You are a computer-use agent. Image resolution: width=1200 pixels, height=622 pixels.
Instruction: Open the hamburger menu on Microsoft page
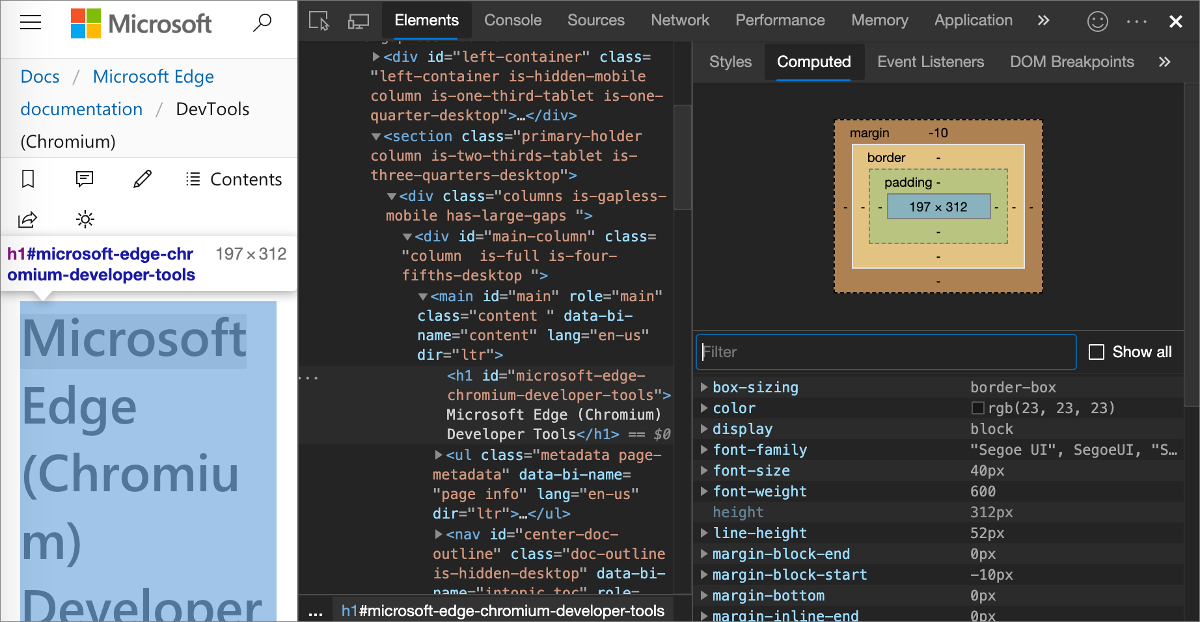tap(31, 23)
